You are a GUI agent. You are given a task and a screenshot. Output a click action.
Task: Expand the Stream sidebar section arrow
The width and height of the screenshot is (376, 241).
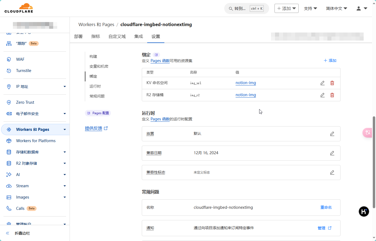[x=65, y=186]
